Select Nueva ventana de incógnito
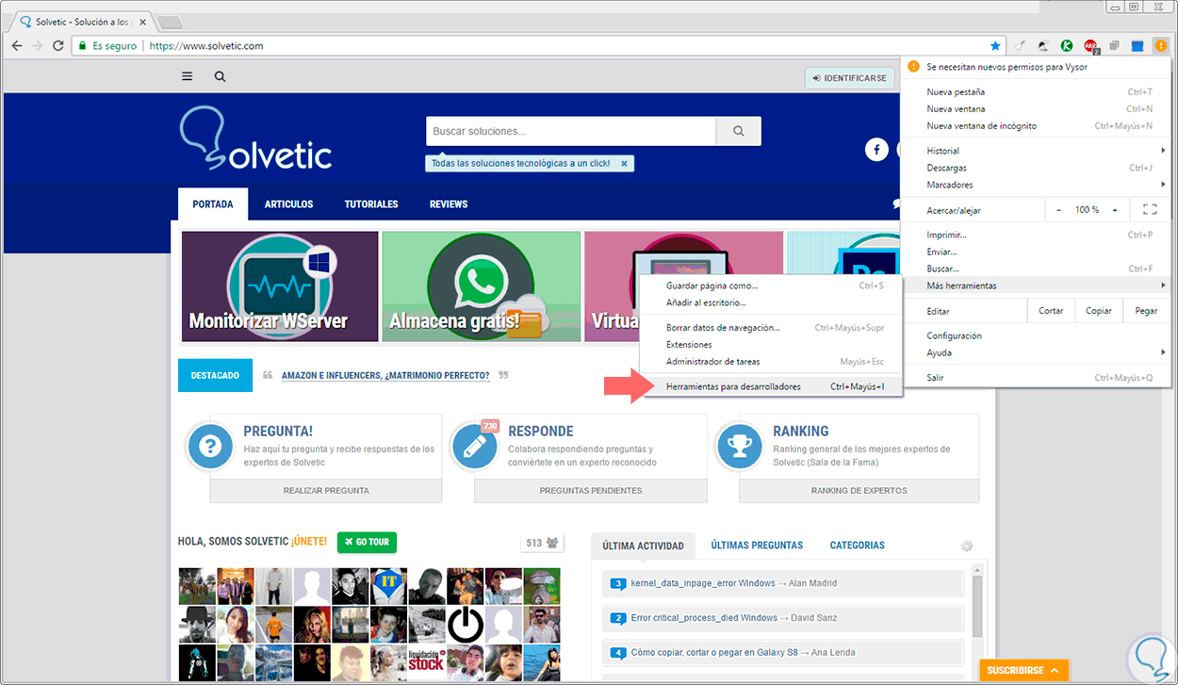This screenshot has height=685, width=1178. coord(1039,126)
